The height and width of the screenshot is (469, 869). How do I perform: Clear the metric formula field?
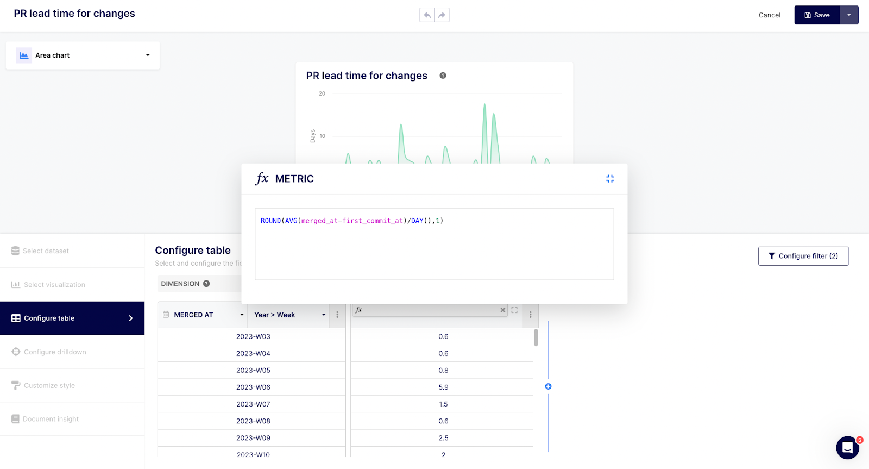[502, 310]
